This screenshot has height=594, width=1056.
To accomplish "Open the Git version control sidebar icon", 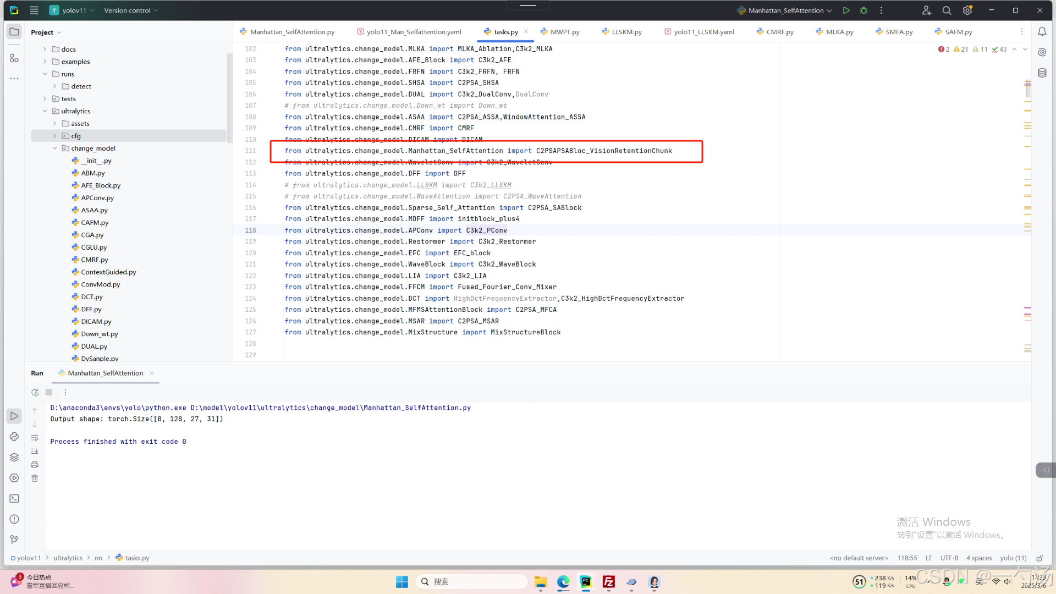I will pos(14,540).
